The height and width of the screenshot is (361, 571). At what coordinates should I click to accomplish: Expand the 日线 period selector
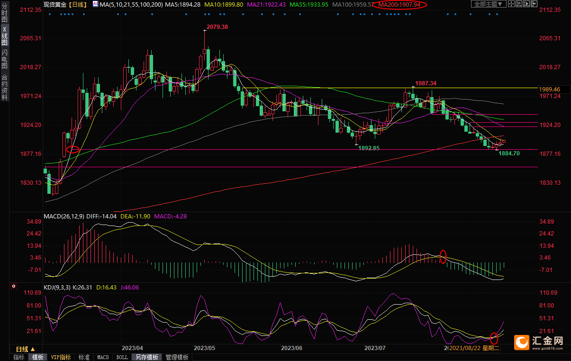click(26, 349)
